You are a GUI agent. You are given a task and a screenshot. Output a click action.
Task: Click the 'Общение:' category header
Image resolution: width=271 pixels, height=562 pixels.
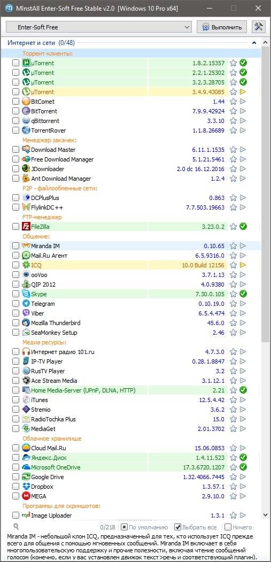tap(36, 236)
